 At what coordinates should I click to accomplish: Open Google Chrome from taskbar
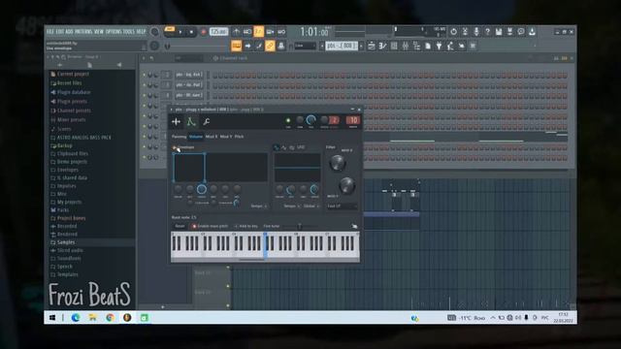[x=110, y=318]
